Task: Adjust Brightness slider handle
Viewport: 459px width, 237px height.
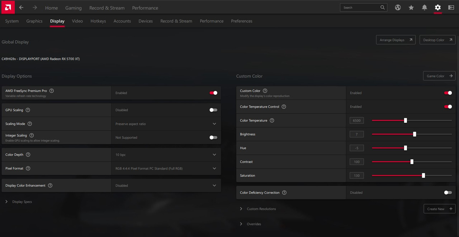Action: 415,134
